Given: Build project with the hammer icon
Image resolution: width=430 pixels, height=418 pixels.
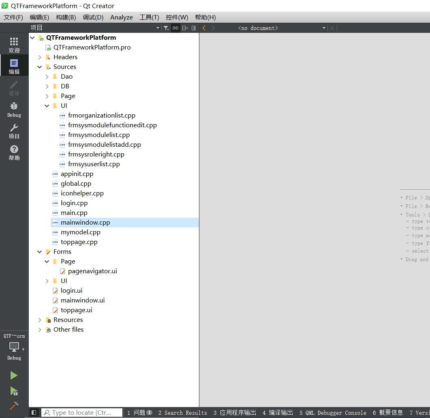Looking at the screenshot, I should tap(14, 406).
